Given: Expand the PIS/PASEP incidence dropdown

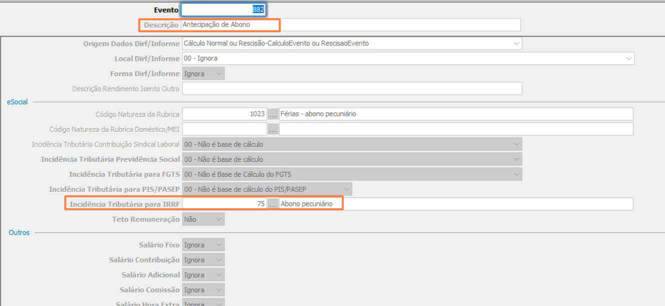Looking at the screenshot, I should [346, 189].
